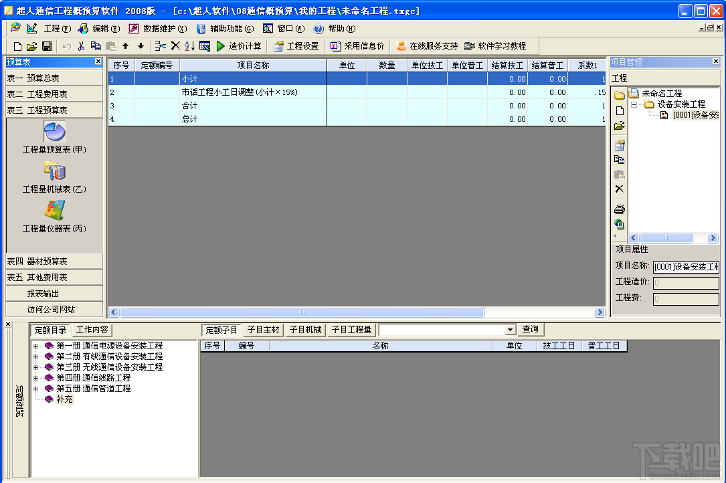Click the 采用信息价 toolbar button
This screenshot has width=726, height=483.
pos(357,46)
